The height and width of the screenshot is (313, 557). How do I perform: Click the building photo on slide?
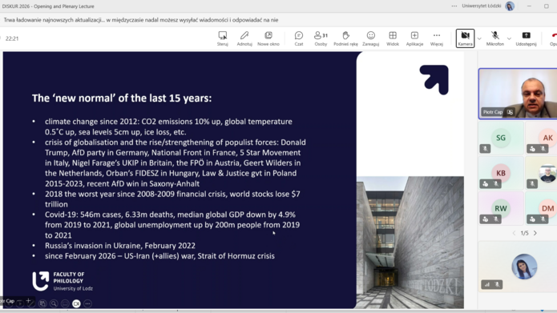pos(410,242)
